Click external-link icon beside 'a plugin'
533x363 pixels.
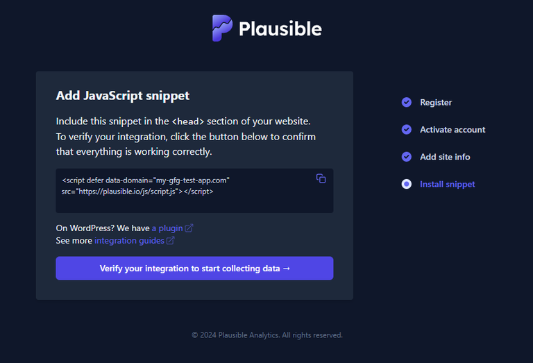pos(189,228)
